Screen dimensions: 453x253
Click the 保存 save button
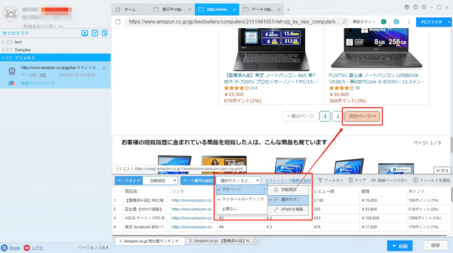(435, 246)
